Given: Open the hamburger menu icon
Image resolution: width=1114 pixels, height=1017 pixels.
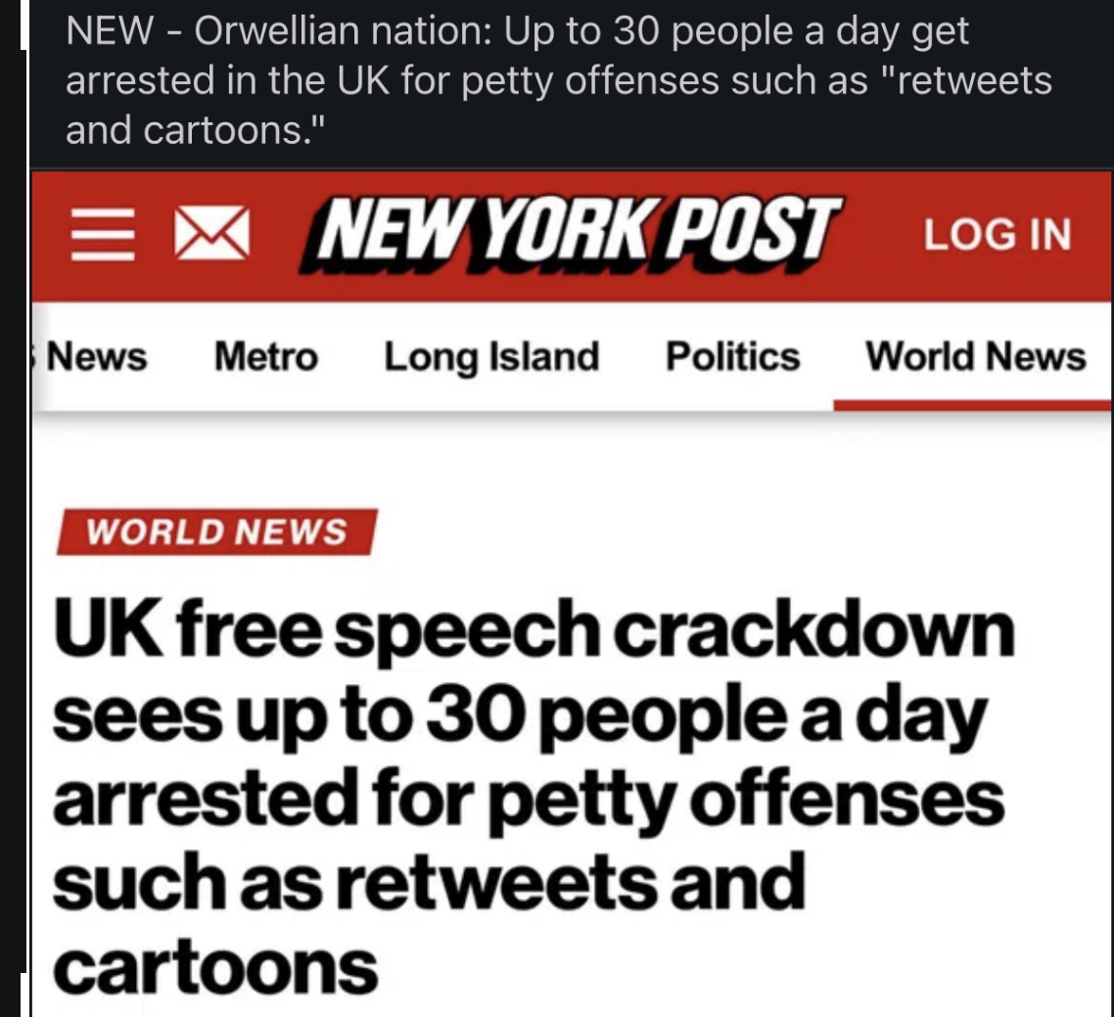Looking at the screenshot, I should tap(101, 236).
